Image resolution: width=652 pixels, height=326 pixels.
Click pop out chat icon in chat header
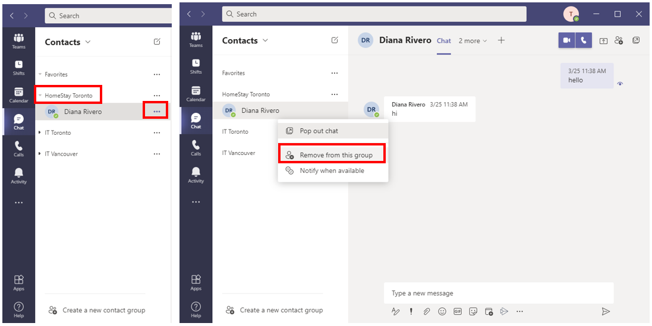click(x=636, y=40)
